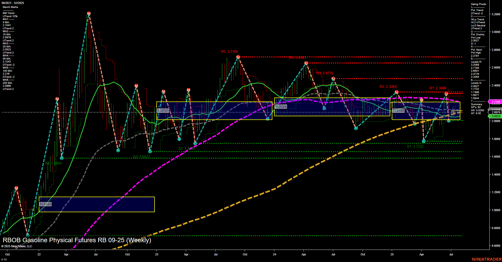Toggle the S3: 1.6577 support line
502x262 pixels.
[x=237, y=158]
